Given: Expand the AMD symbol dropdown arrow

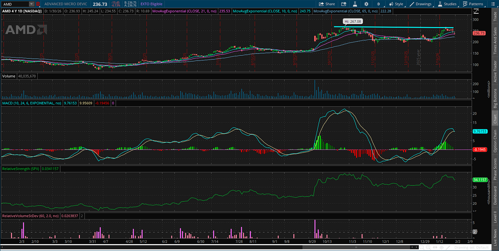Looking at the screenshot, I should pos(32,4).
